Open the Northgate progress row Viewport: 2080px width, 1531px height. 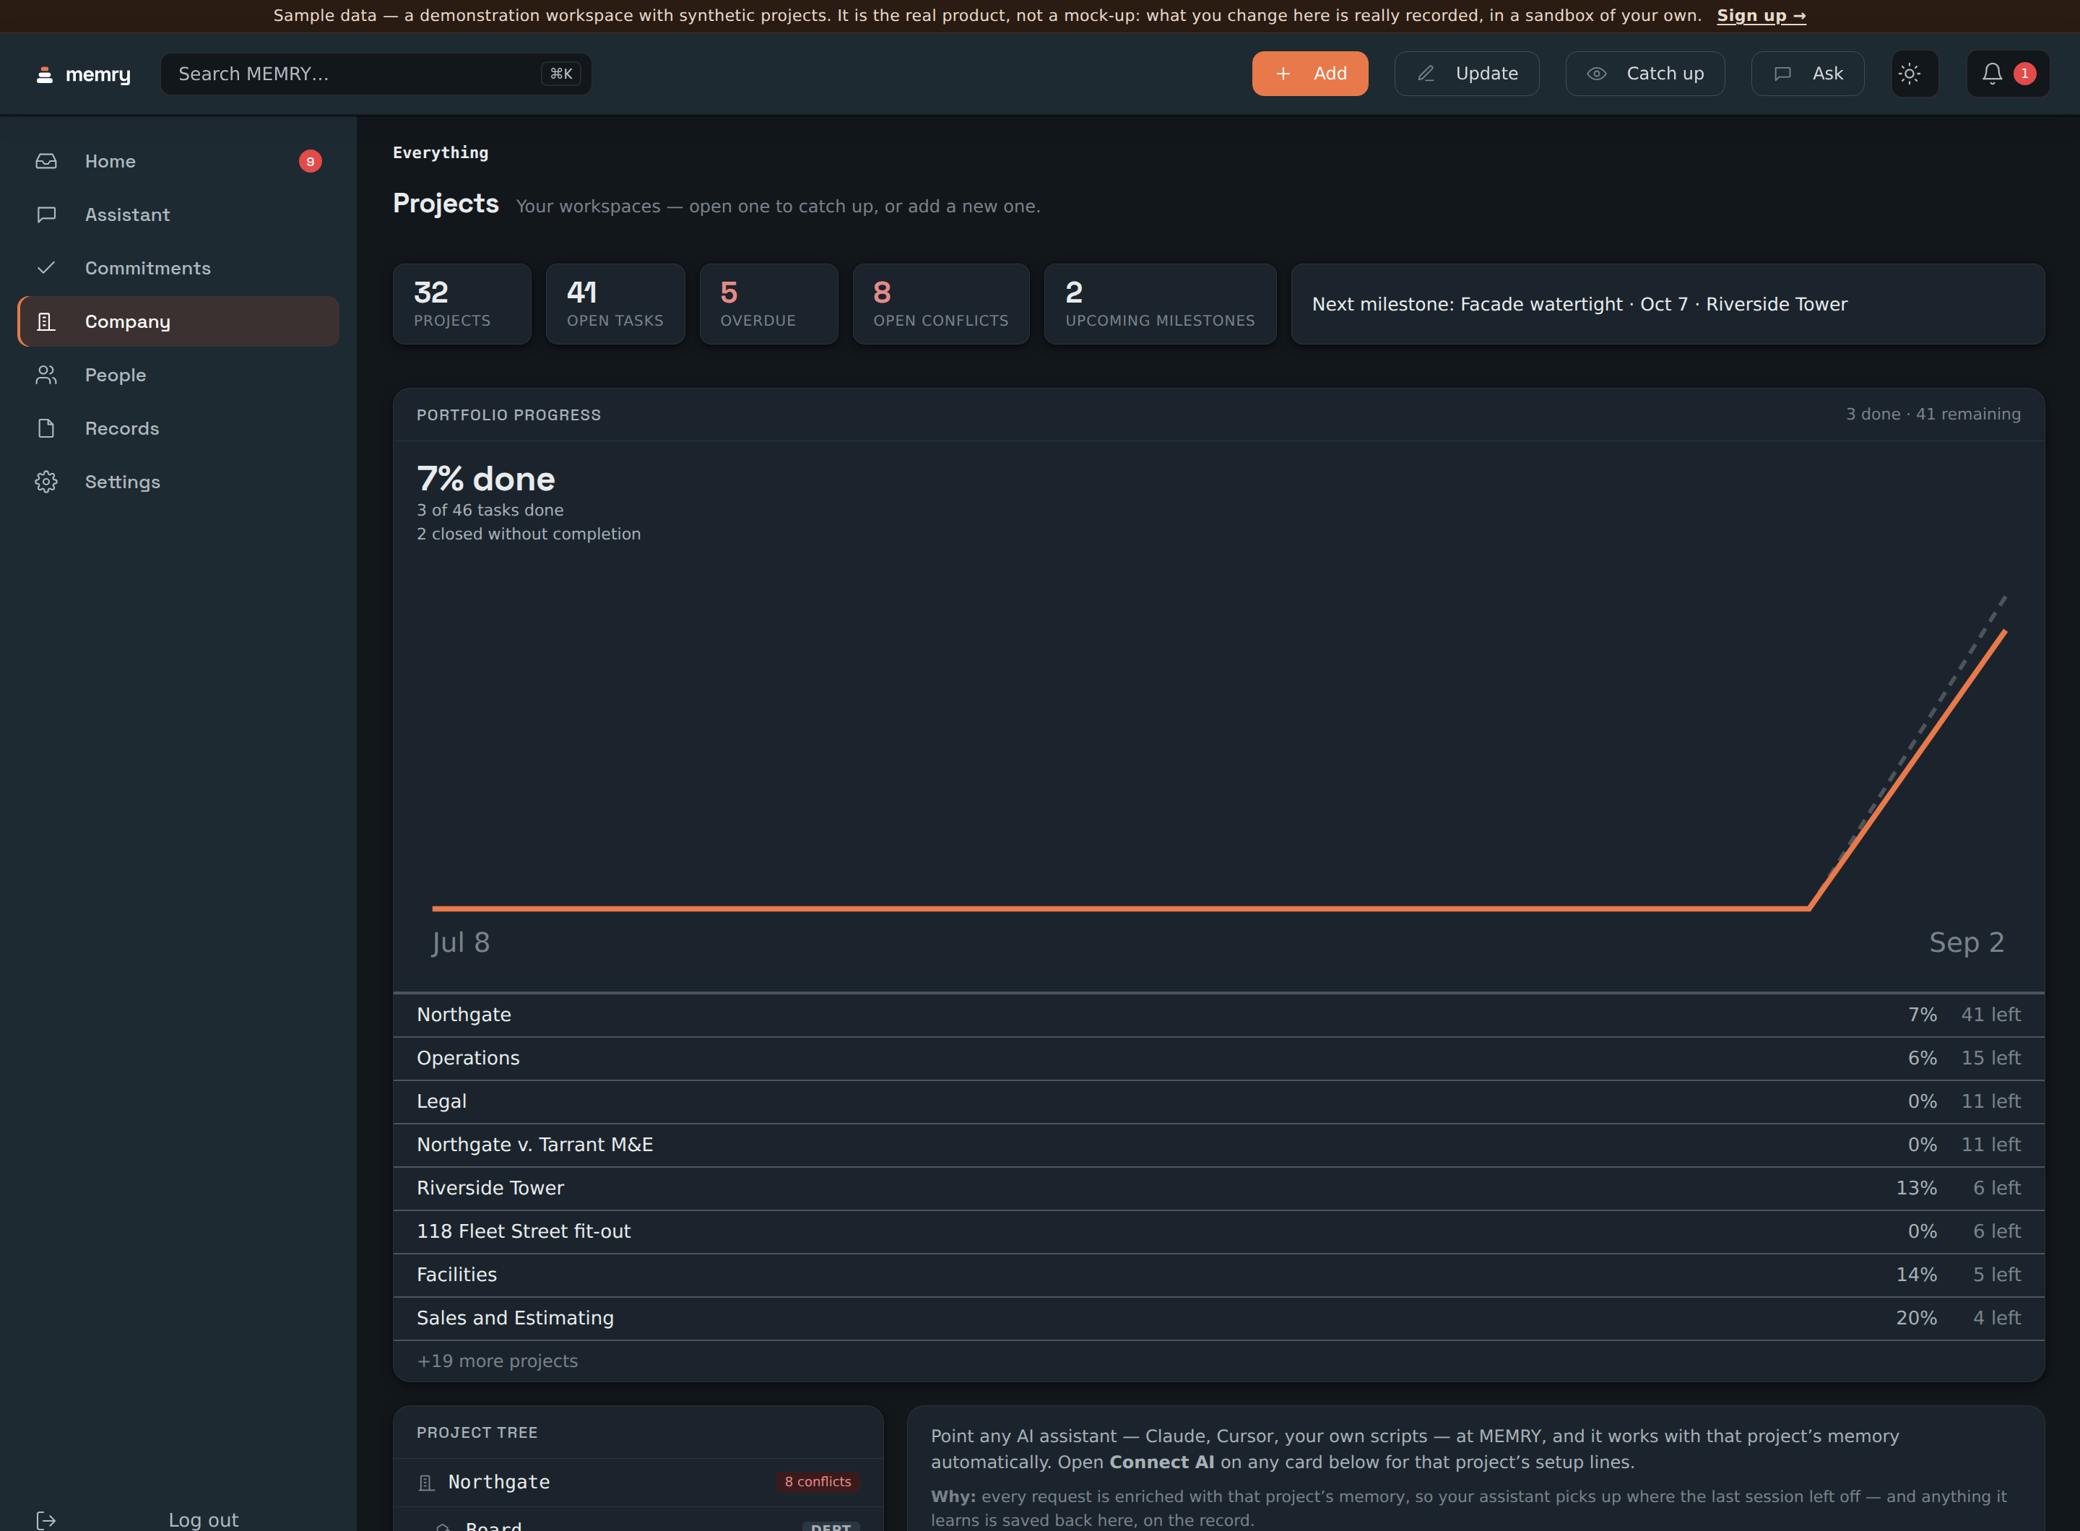click(1219, 1015)
